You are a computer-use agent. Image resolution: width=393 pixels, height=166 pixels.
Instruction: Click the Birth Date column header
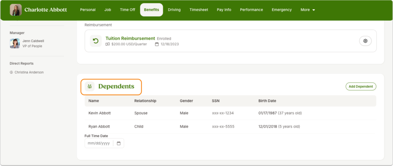tap(267, 101)
